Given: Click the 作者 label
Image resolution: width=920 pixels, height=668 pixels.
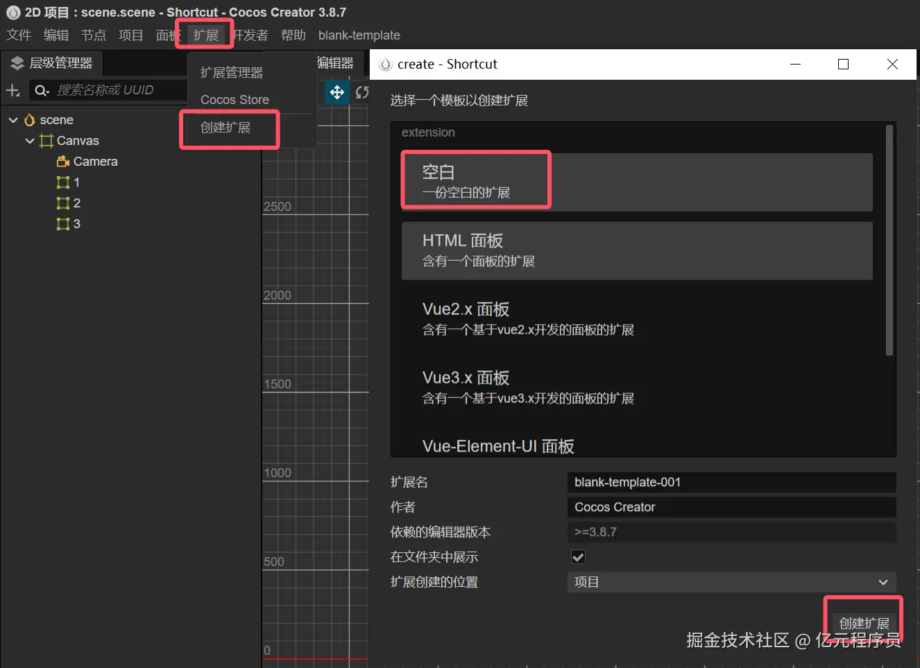Looking at the screenshot, I should pyautogui.click(x=403, y=507).
